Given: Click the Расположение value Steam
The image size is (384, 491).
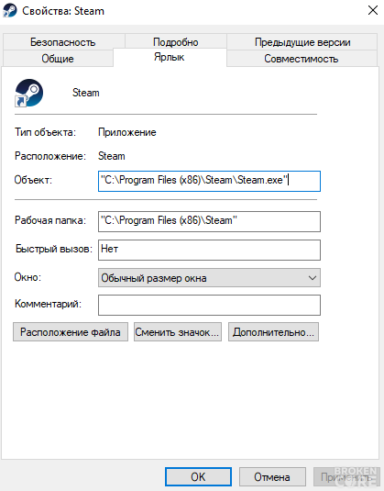Looking at the screenshot, I should 111,156.
